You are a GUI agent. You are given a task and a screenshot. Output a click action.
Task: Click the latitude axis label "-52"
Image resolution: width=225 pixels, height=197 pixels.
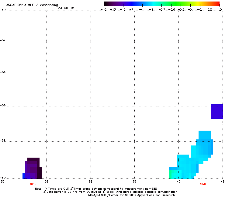tap(3, 40)
